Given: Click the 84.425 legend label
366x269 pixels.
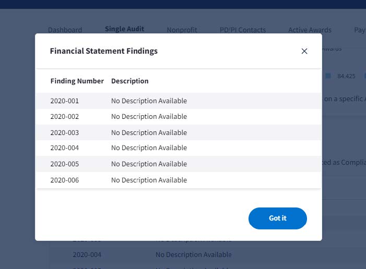Looking at the screenshot, I should 346,76.
